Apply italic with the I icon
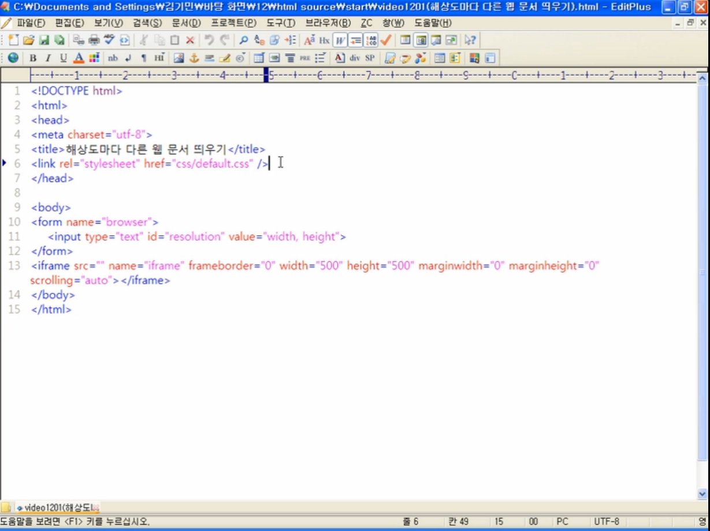This screenshot has width=710, height=531. pos(48,58)
